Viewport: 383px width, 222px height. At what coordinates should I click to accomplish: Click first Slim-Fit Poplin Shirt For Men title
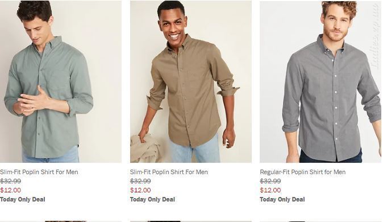click(39, 172)
